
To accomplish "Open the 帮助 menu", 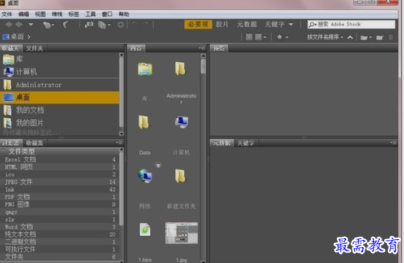I will click(124, 14).
